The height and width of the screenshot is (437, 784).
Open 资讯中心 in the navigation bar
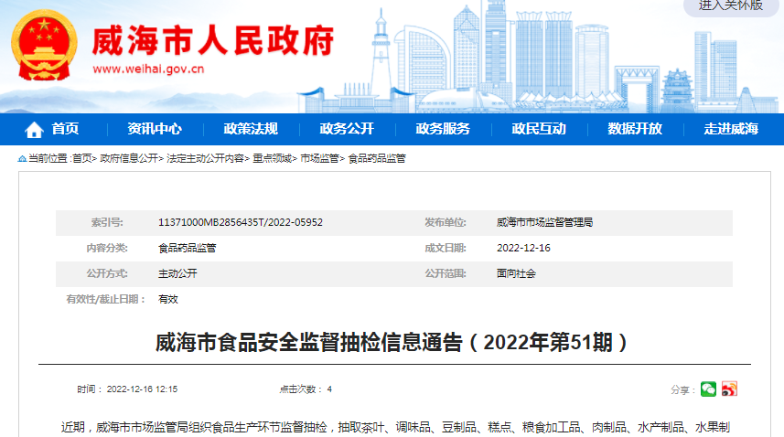point(154,129)
